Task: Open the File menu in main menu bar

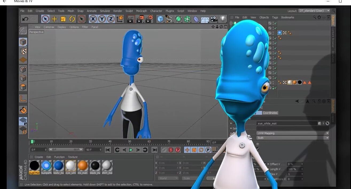Action: (22, 11)
